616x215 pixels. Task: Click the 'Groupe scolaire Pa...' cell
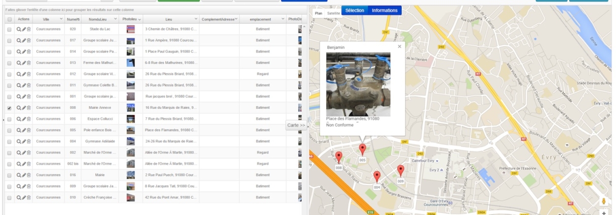click(100, 52)
